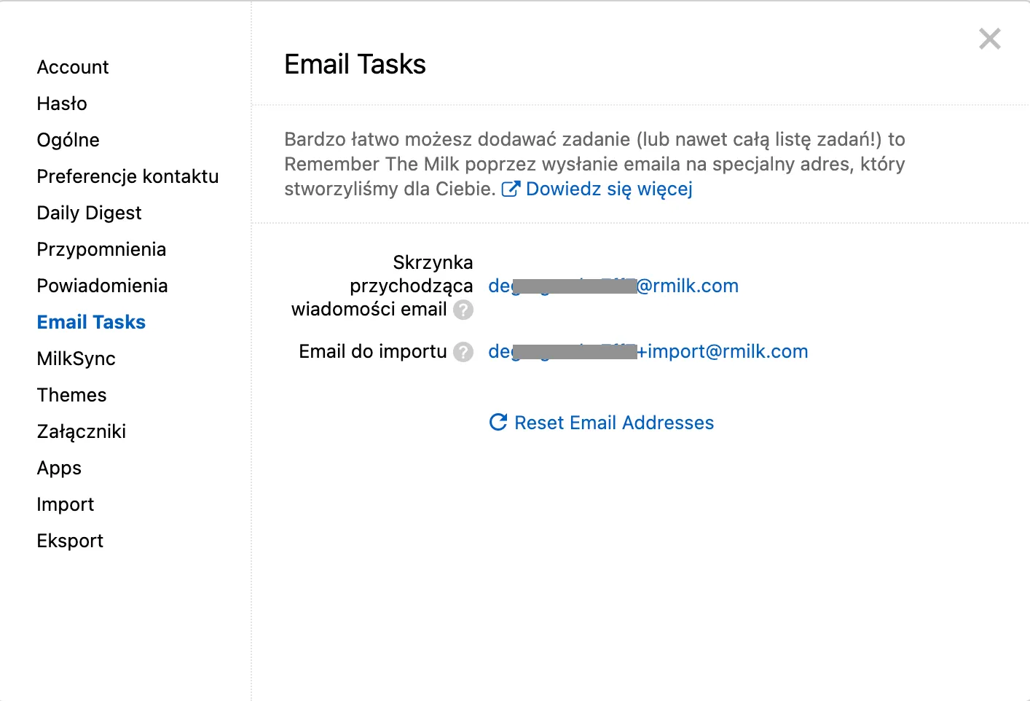Viewport: 1030px width, 701px height.
Task: Open the Import section
Action: click(66, 504)
